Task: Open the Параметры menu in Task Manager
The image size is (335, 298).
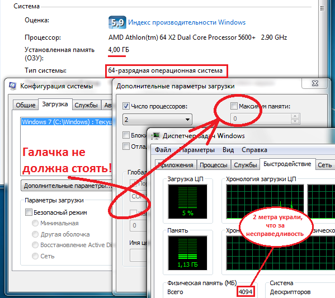Action: coord(196,150)
